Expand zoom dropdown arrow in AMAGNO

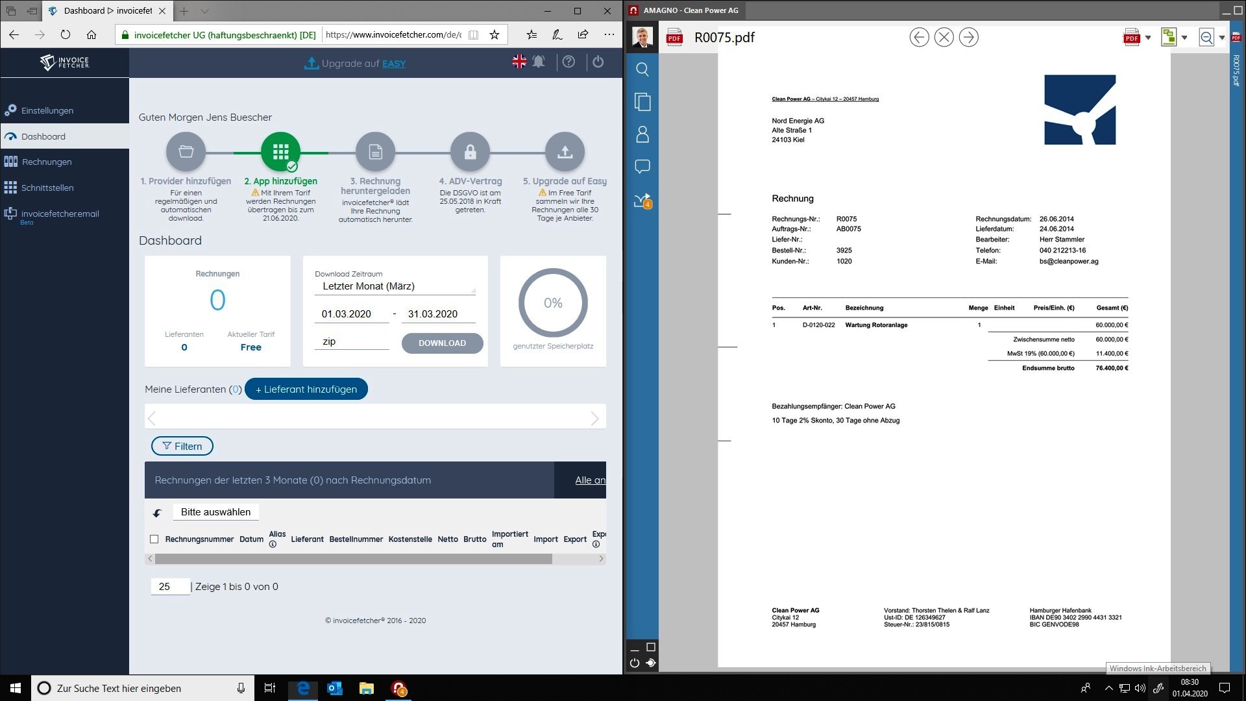(1222, 38)
